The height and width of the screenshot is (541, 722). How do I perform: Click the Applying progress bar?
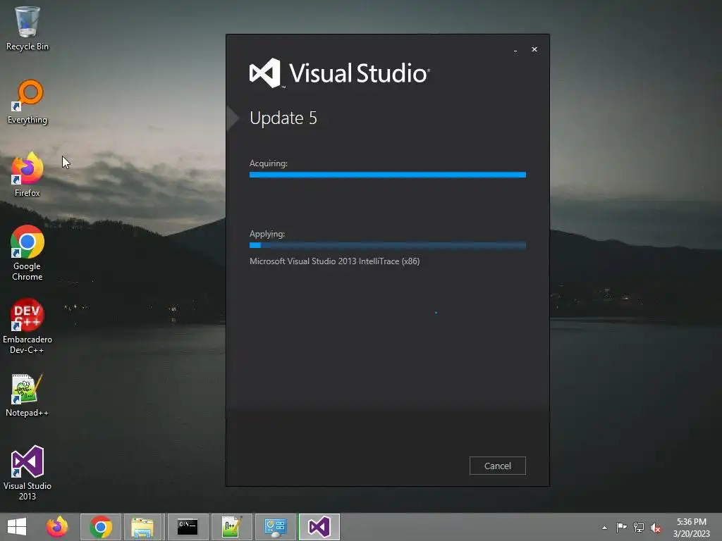pyautogui.click(x=387, y=245)
